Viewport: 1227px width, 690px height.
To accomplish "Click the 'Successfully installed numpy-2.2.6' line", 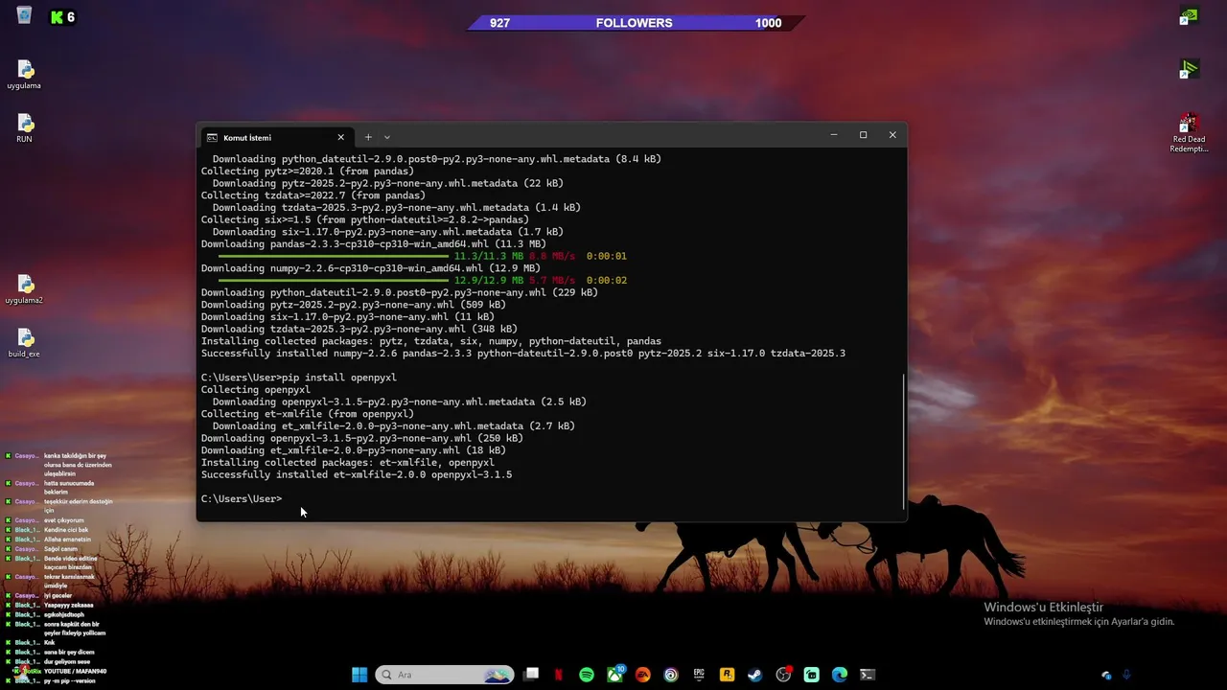I will [x=523, y=354].
